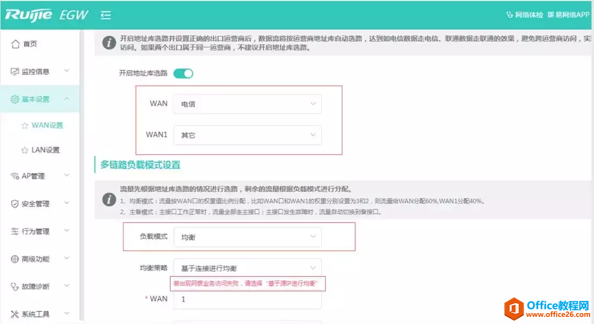Click the star icon beside WAN设置
Image resolution: width=594 pixels, height=324 pixels.
tap(25, 126)
